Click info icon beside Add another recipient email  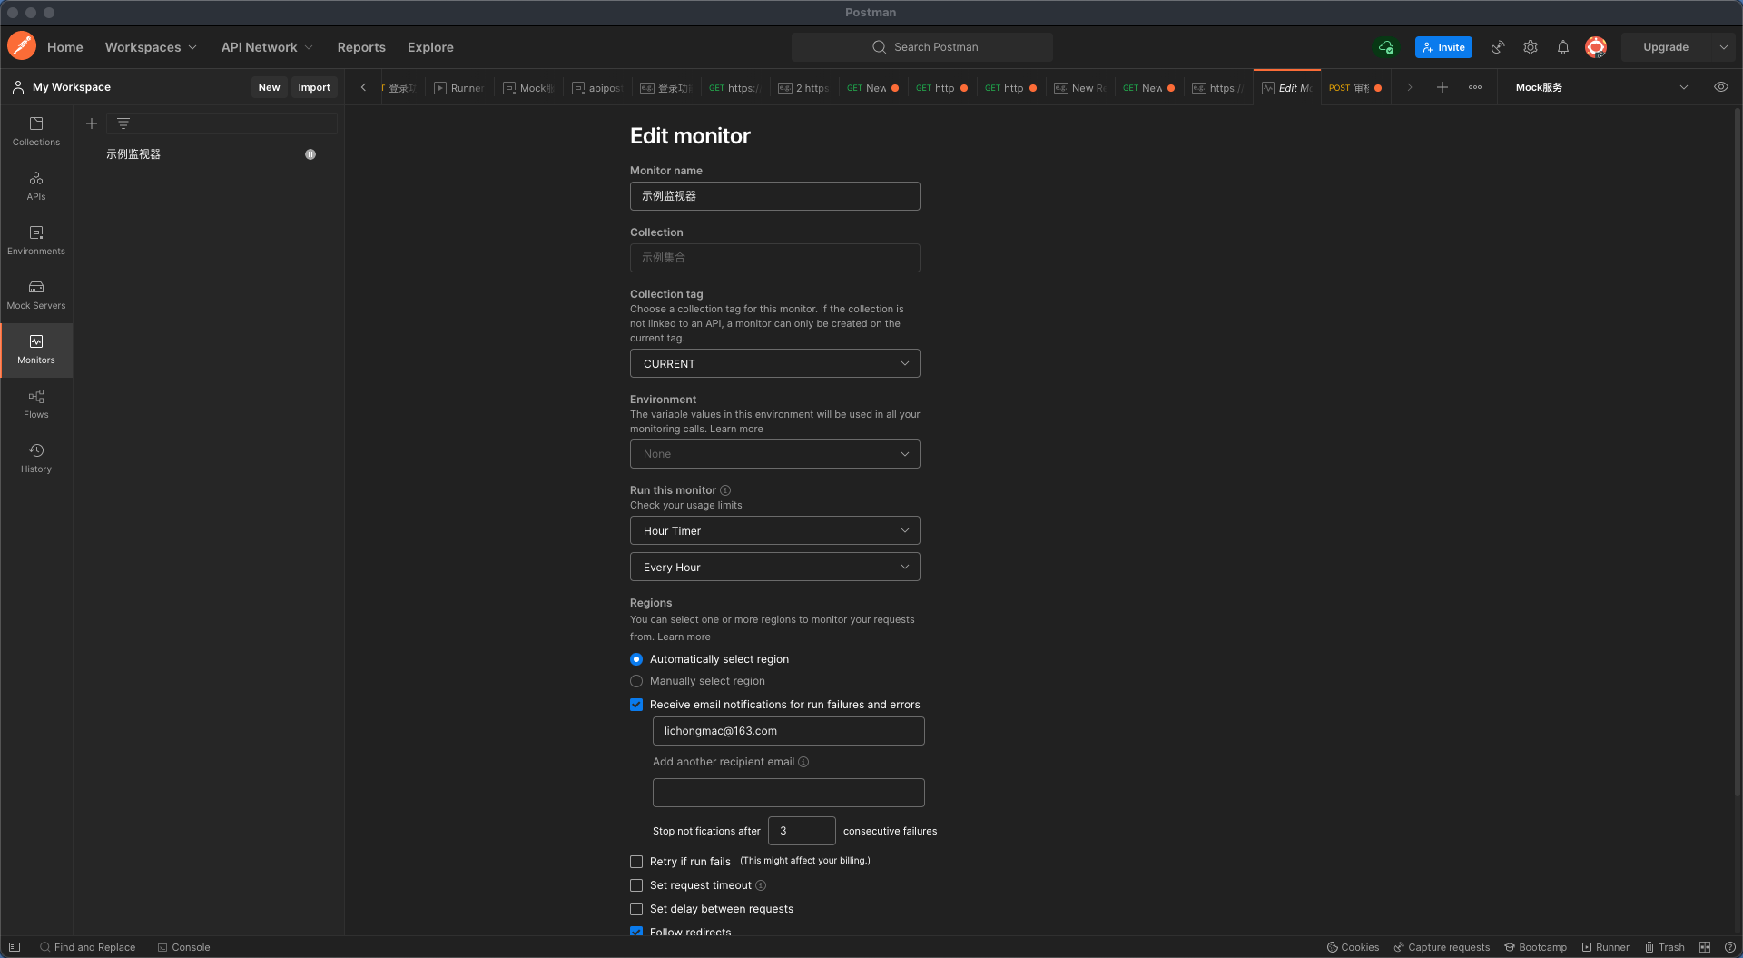pyautogui.click(x=803, y=762)
